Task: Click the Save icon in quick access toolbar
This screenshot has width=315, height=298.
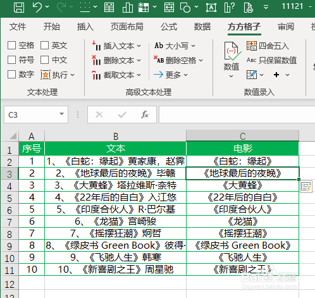Action: (19, 8)
